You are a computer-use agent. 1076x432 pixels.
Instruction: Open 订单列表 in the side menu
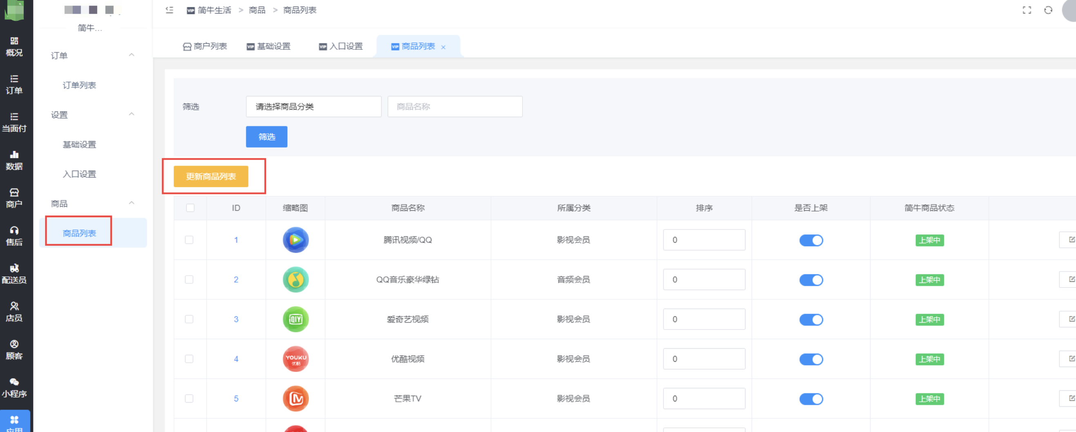point(79,85)
